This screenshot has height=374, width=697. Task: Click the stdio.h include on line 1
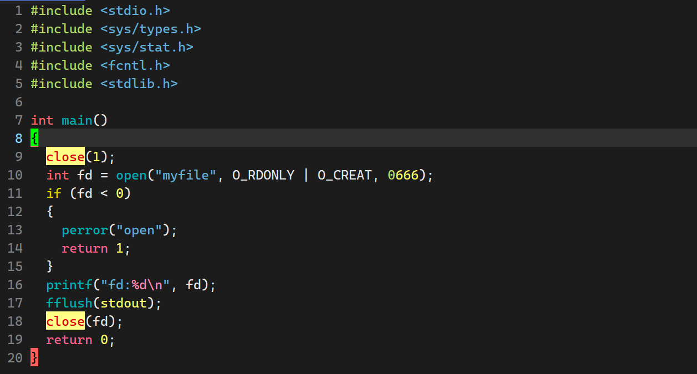coord(135,10)
